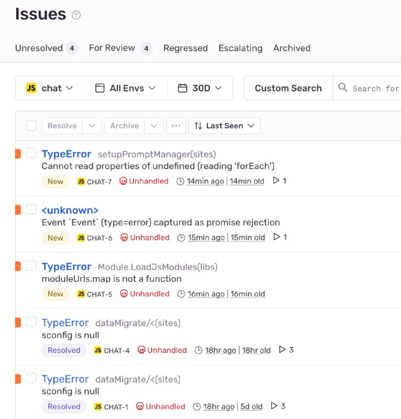Click the search magnifier icon
The width and height of the screenshot is (401, 419).
coord(343,87)
